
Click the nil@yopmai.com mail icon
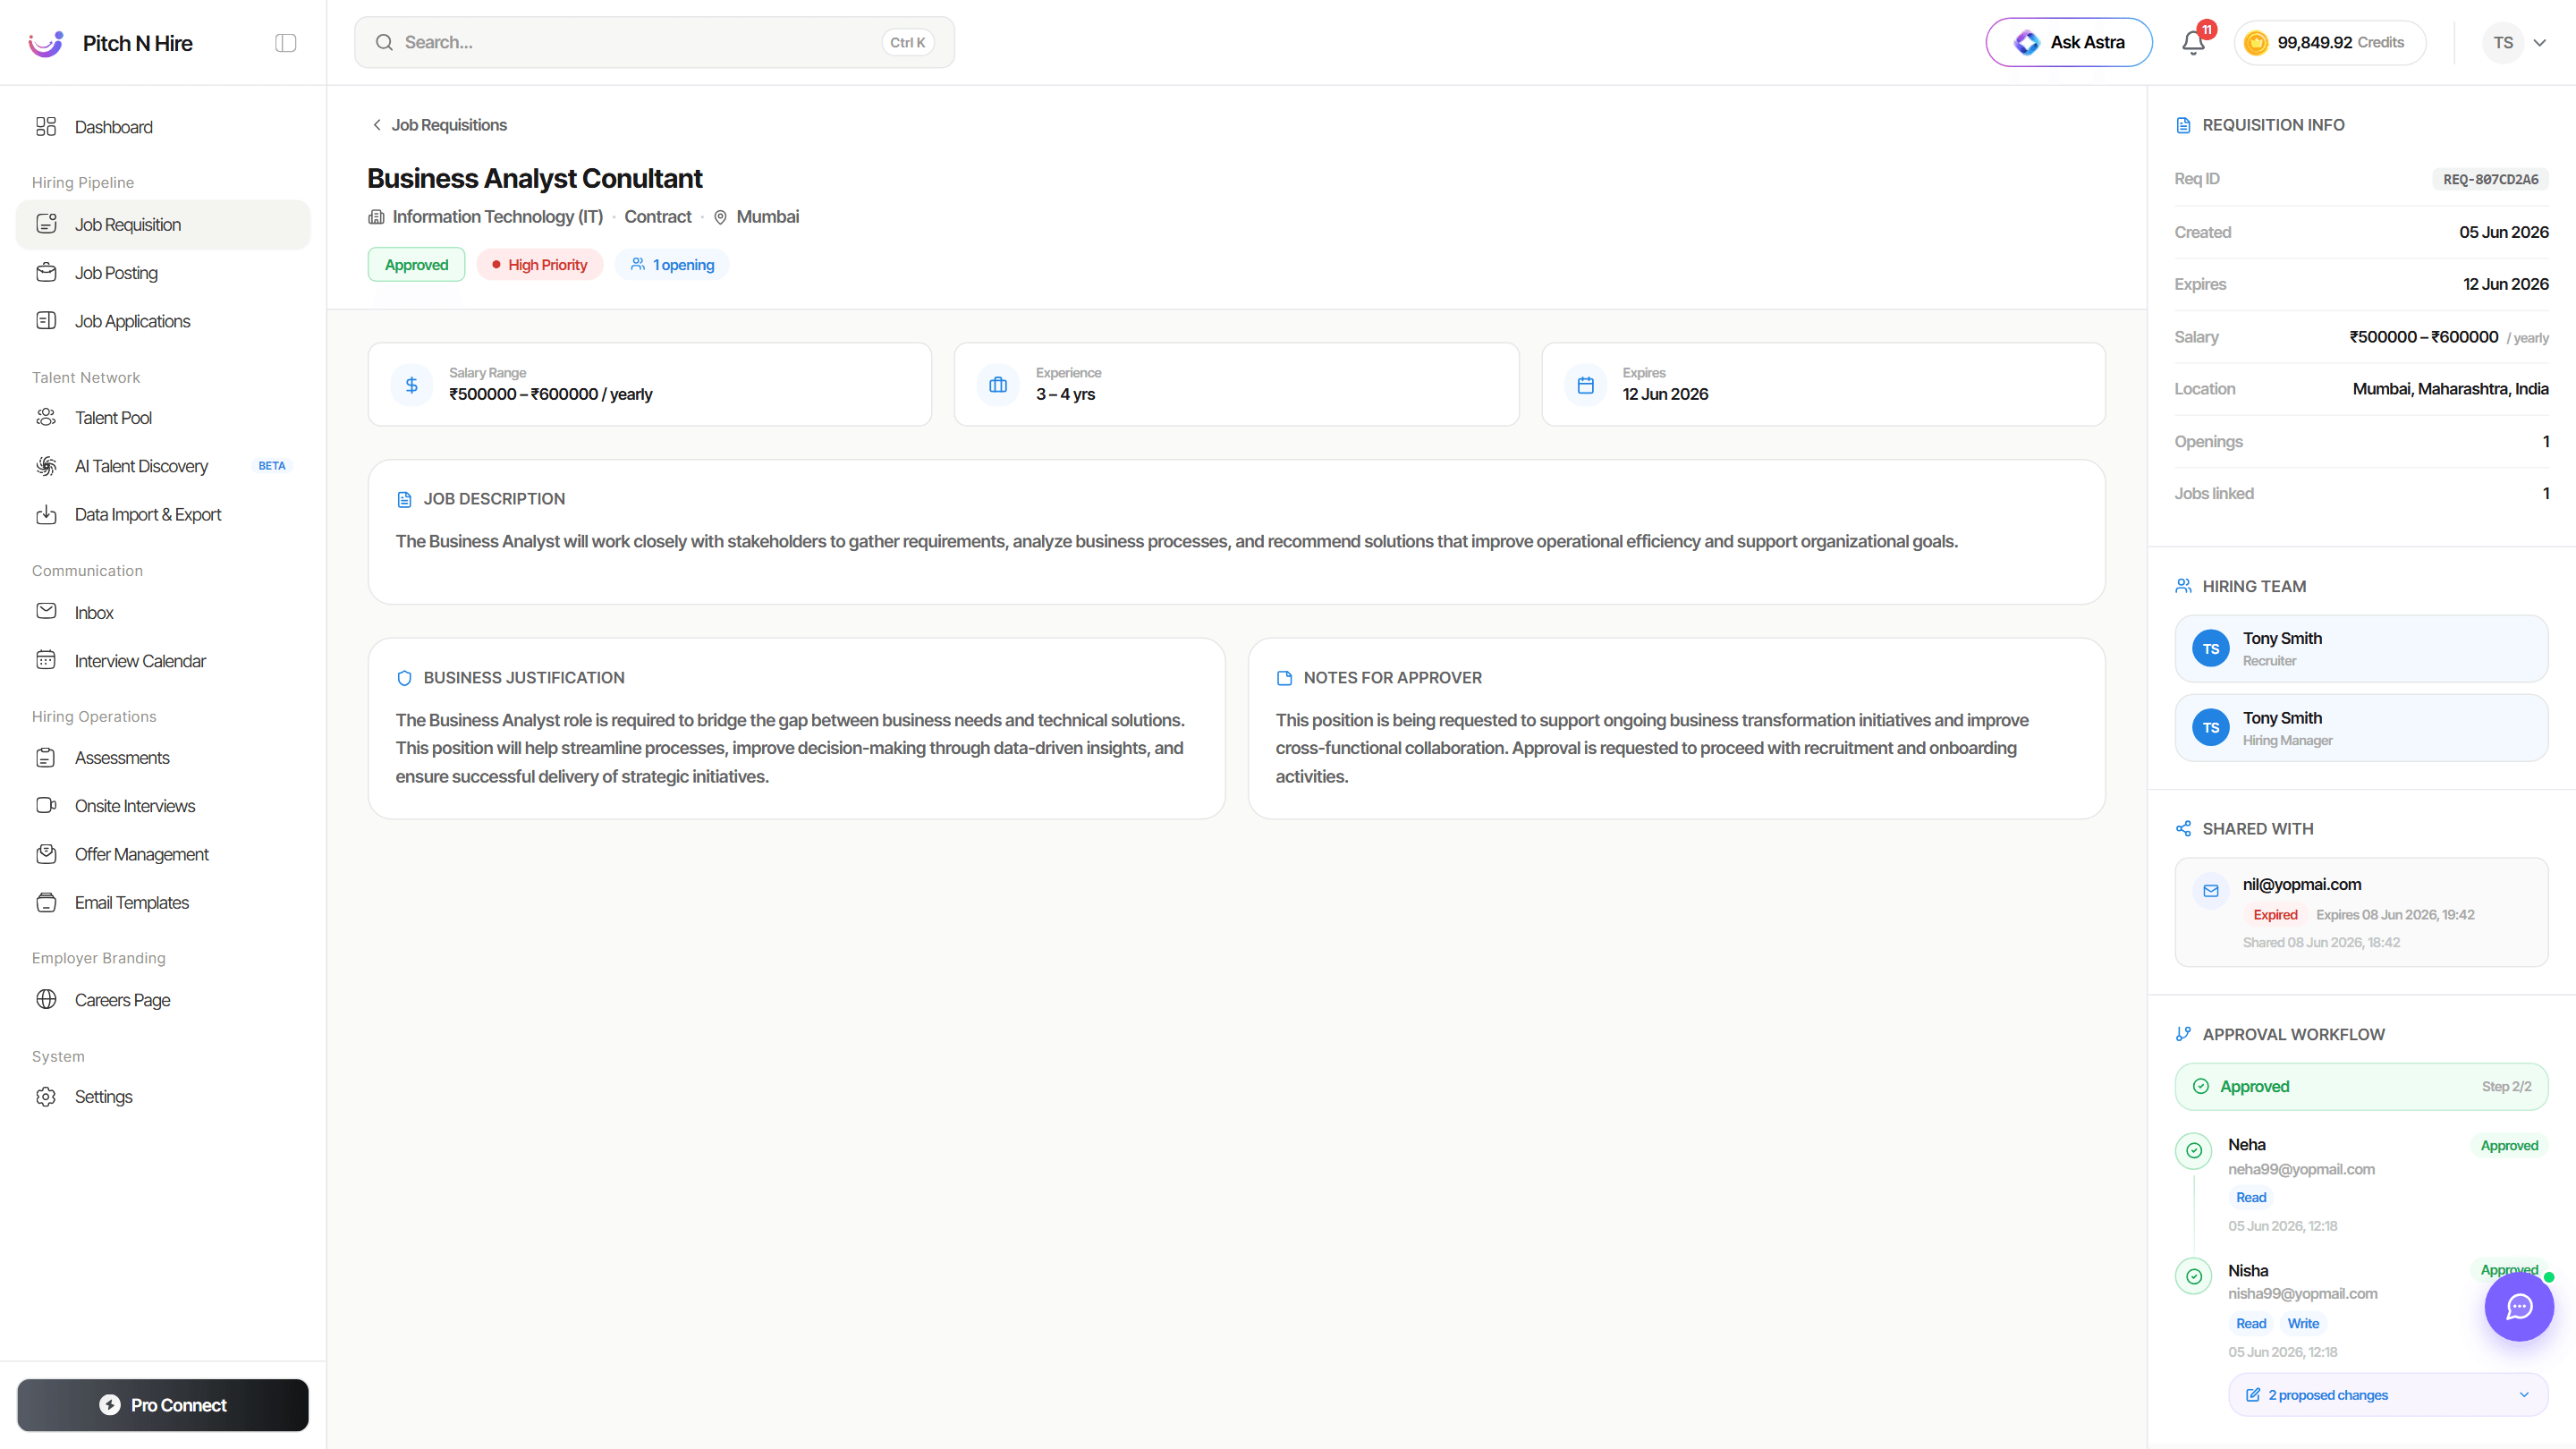point(2211,891)
